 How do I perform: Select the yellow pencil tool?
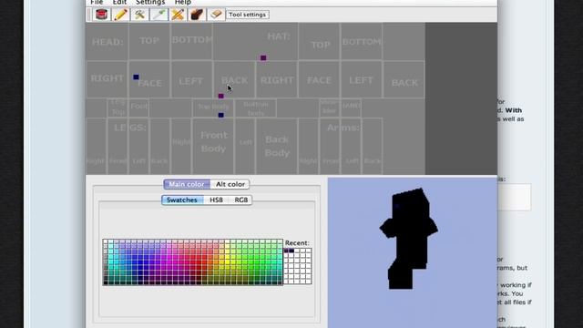pos(120,15)
